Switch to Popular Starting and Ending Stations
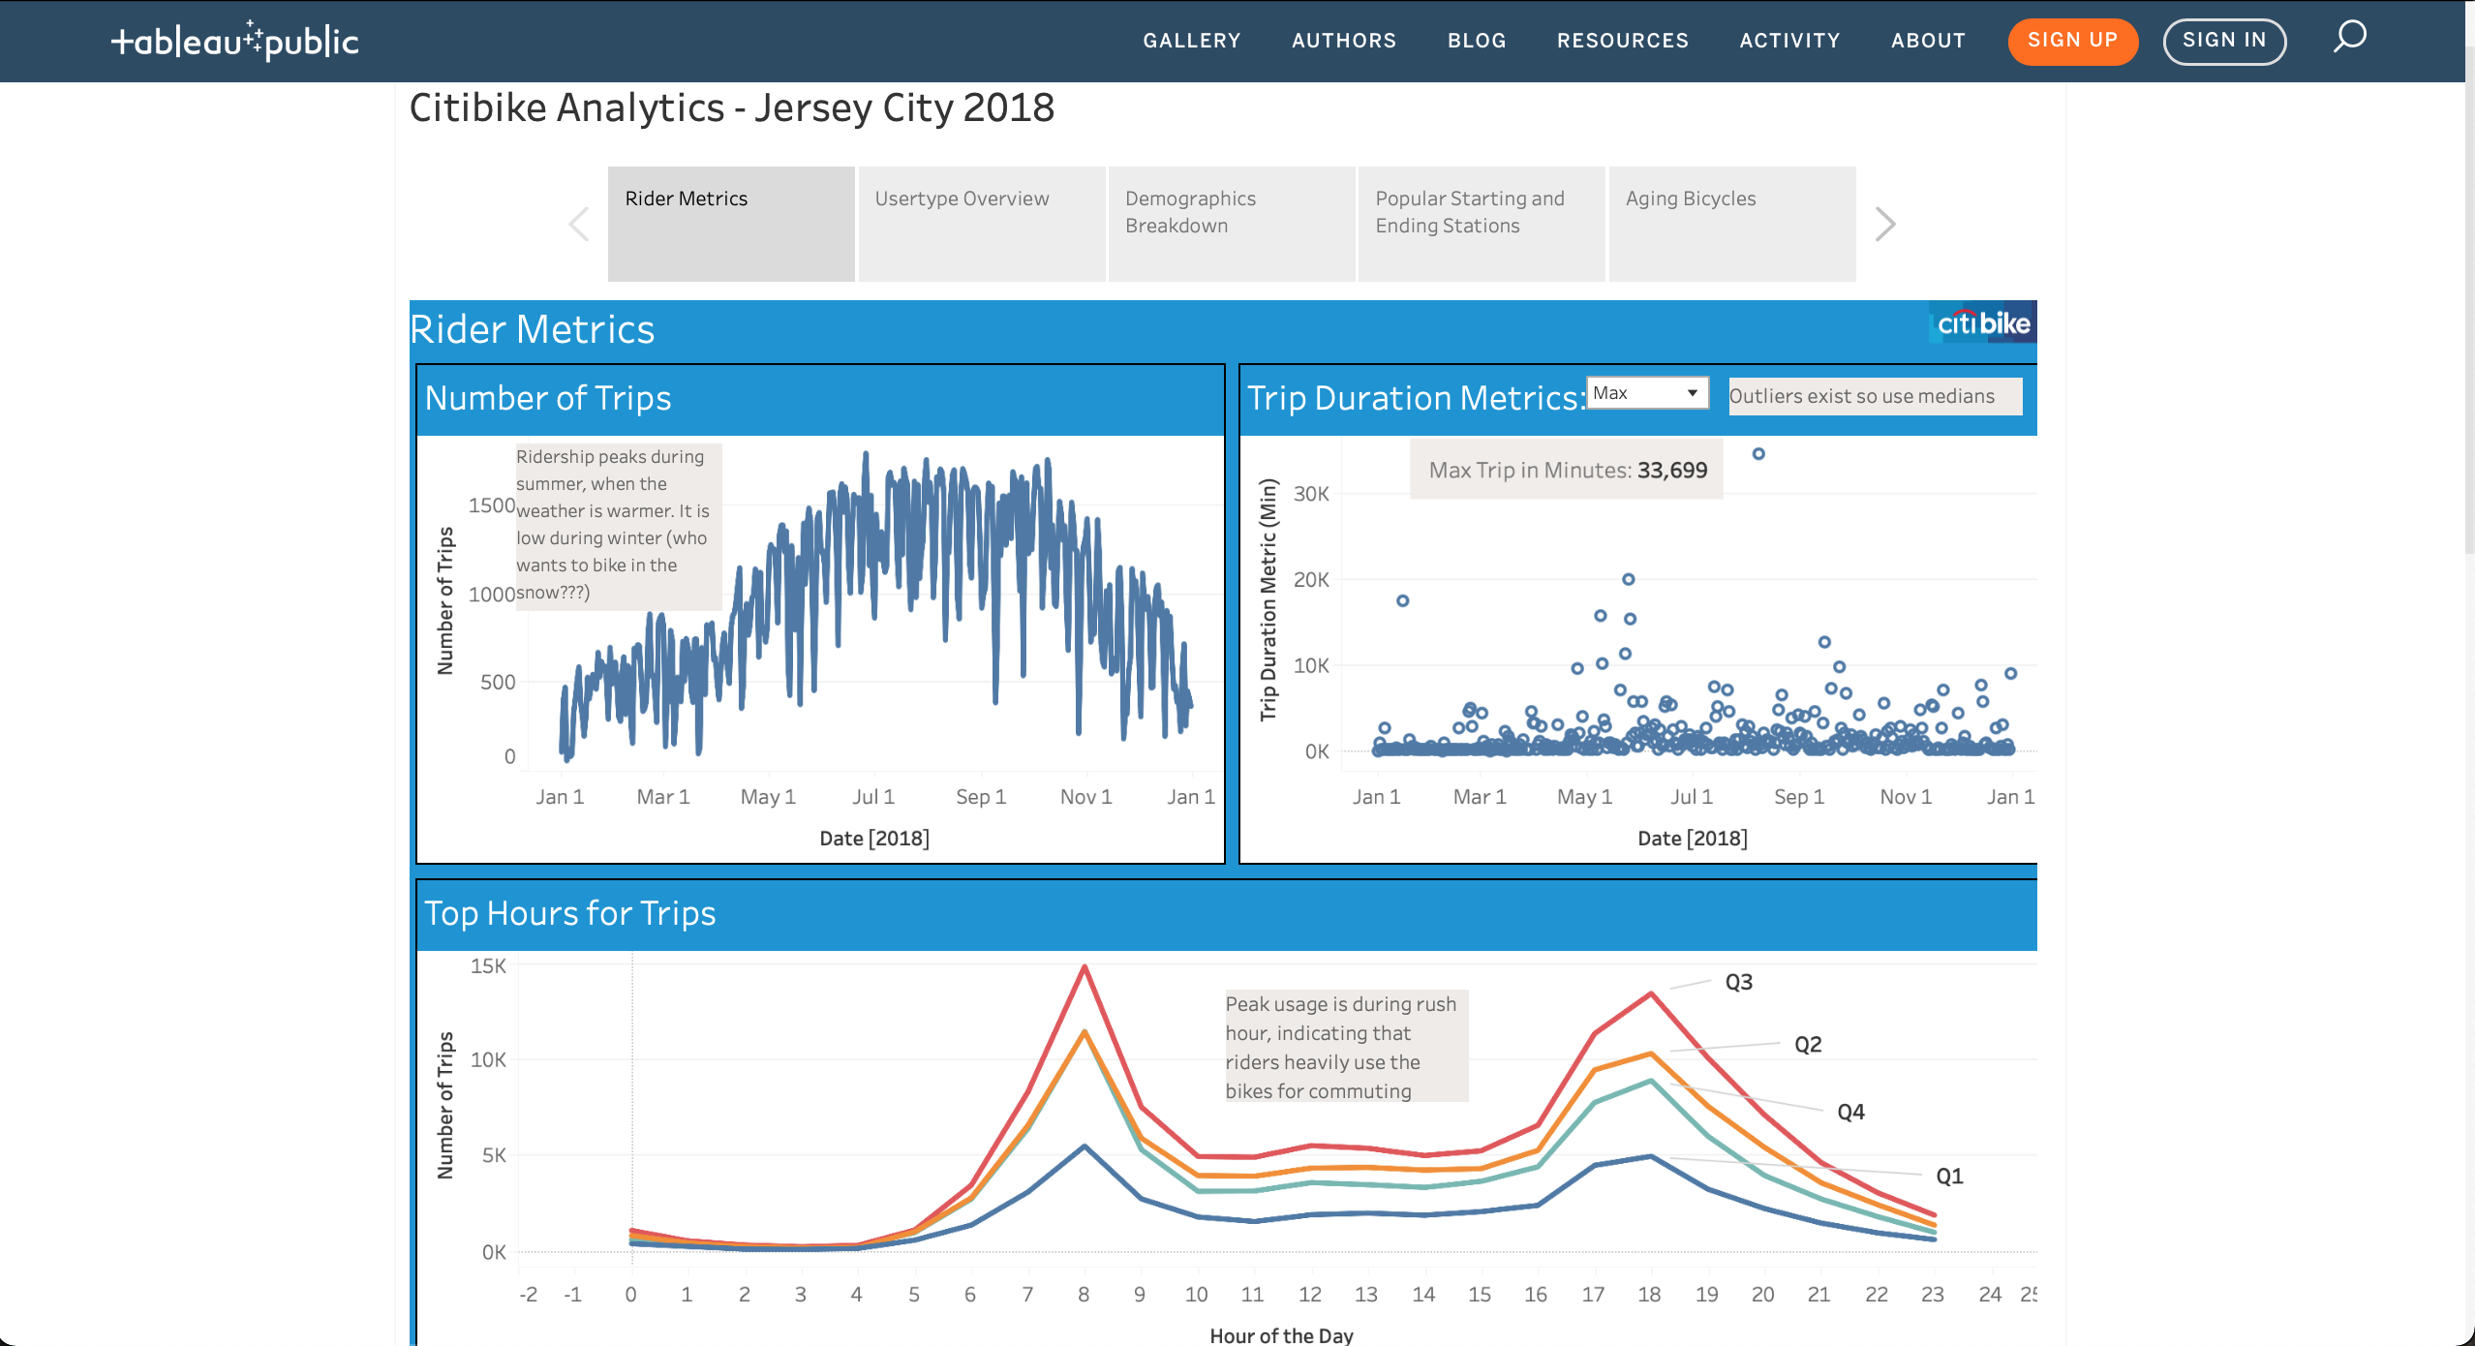 (x=1481, y=224)
